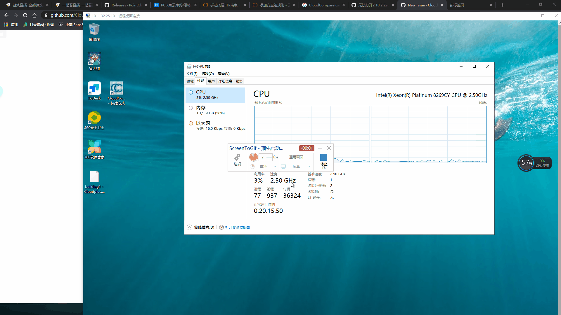The image size is (561, 315).
Task: Click the CPU usage floating widget
Action: pos(534,163)
